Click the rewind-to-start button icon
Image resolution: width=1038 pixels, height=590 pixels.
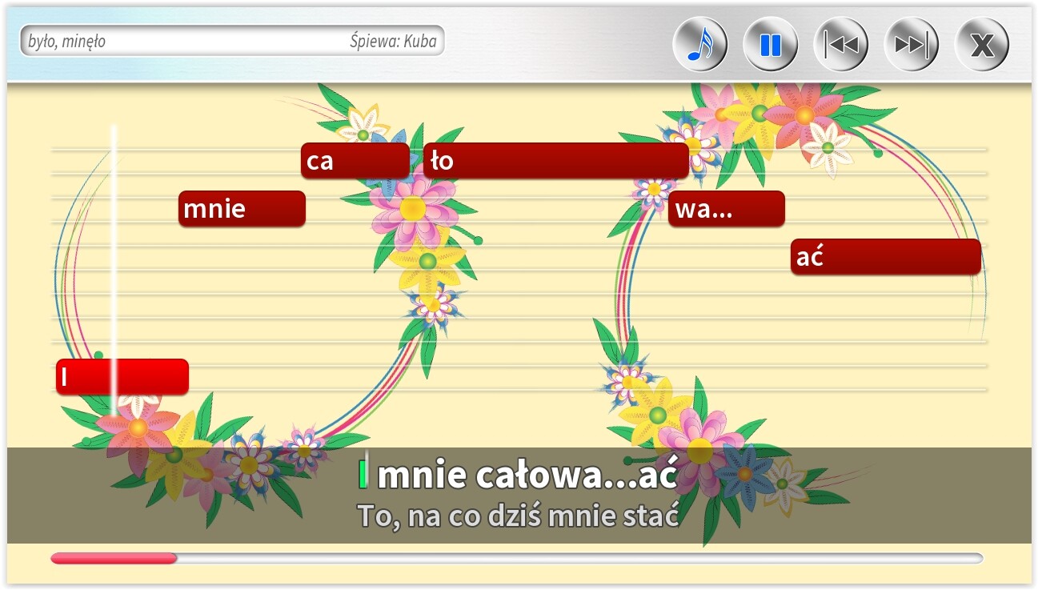tap(840, 43)
